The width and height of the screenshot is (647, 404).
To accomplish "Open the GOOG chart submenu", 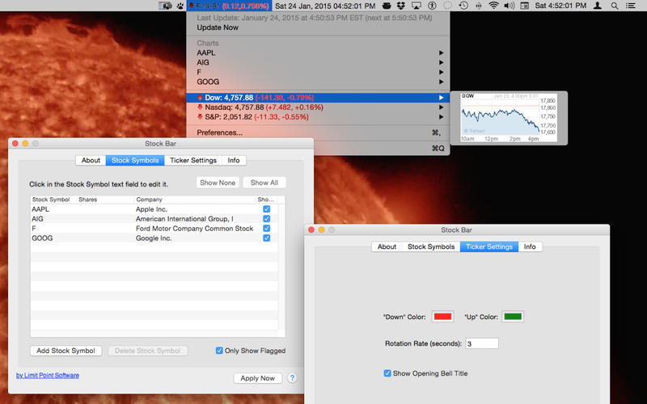I will (318, 82).
